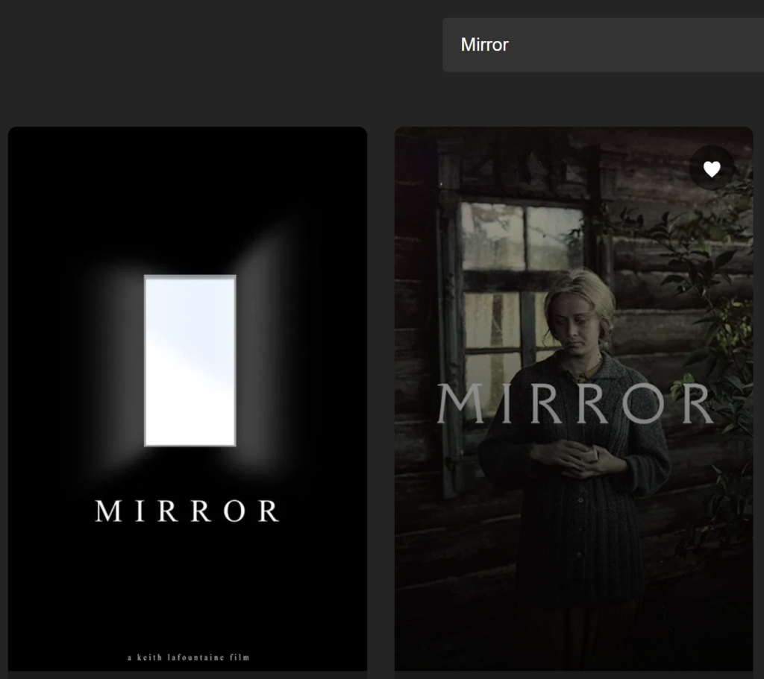764x679 pixels.
Task: Click the letter M of the left poster title
Action: pos(107,511)
